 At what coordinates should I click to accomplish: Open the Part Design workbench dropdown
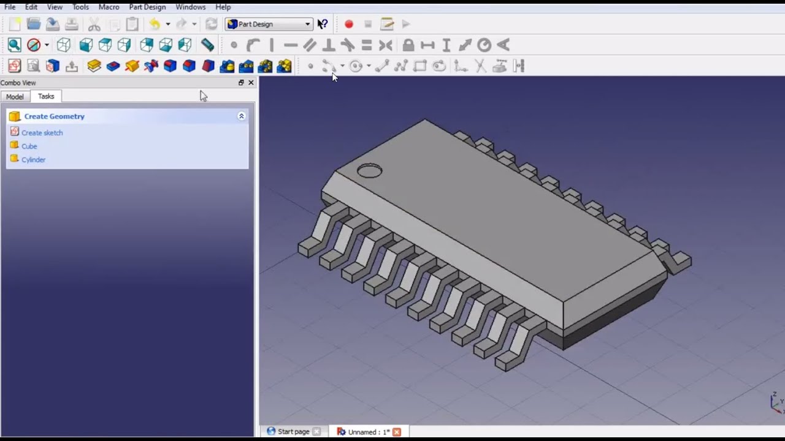269,24
